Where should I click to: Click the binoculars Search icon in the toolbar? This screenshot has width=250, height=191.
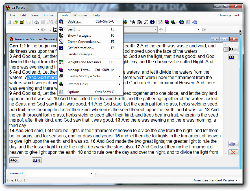point(133,22)
